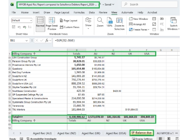
Task: Open the File menu
Action: click(x=14, y=12)
